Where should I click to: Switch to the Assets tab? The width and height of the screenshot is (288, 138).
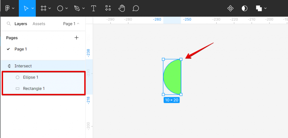point(39,24)
